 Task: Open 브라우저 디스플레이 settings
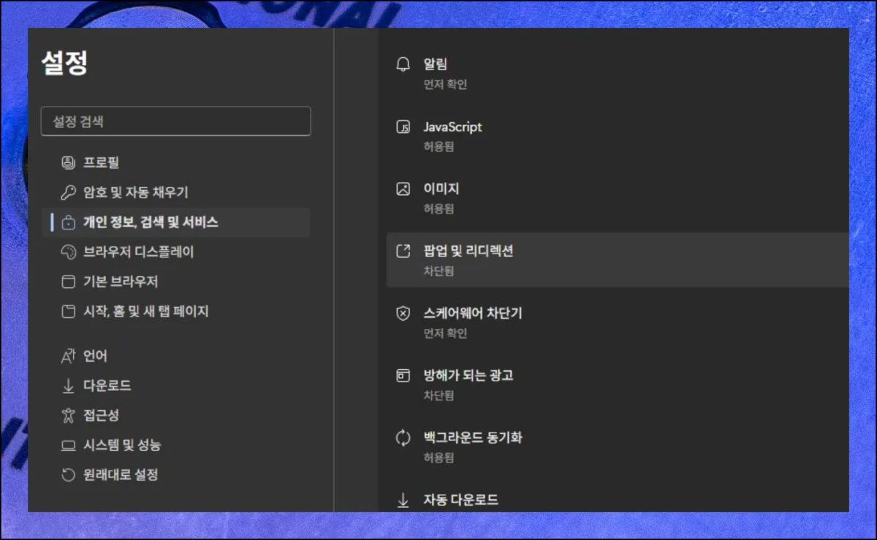pyautogui.click(x=138, y=252)
